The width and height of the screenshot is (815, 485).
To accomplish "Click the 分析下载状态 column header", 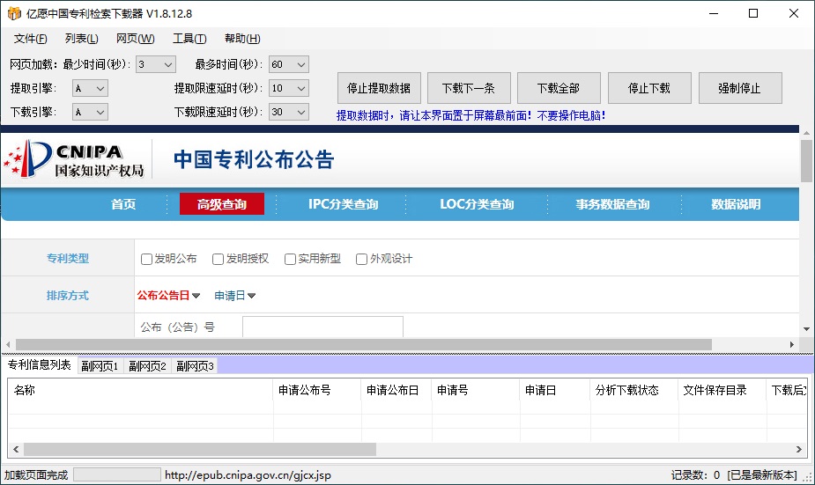I will pyautogui.click(x=634, y=391).
